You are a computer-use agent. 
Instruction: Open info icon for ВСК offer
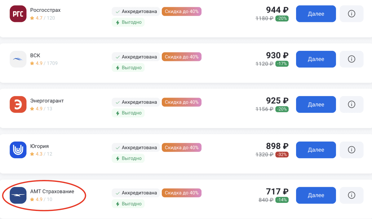click(352, 59)
